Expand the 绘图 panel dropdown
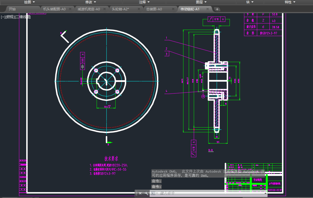Screen dimensions: 313x198 click(29, 2)
